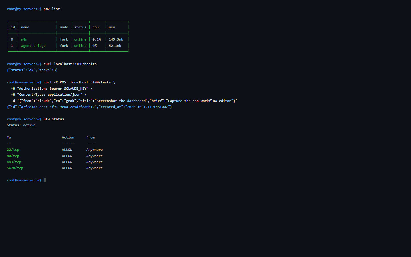The width and height of the screenshot is (411, 257).
Task: Select the "From" column header in ufw output
Action: click(90, 137)
